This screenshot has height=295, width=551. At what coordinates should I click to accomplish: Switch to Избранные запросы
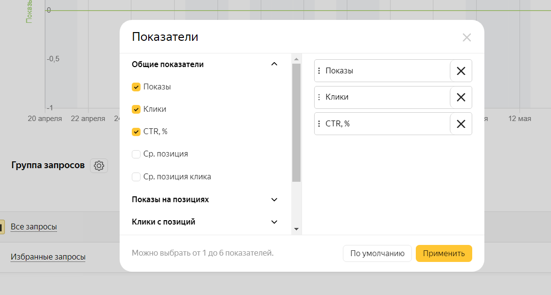pyautogui.click(x=47, y=257)
